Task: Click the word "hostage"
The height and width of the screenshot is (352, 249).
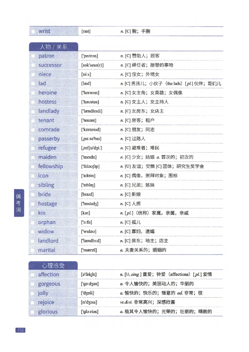Action: (47, 204)
